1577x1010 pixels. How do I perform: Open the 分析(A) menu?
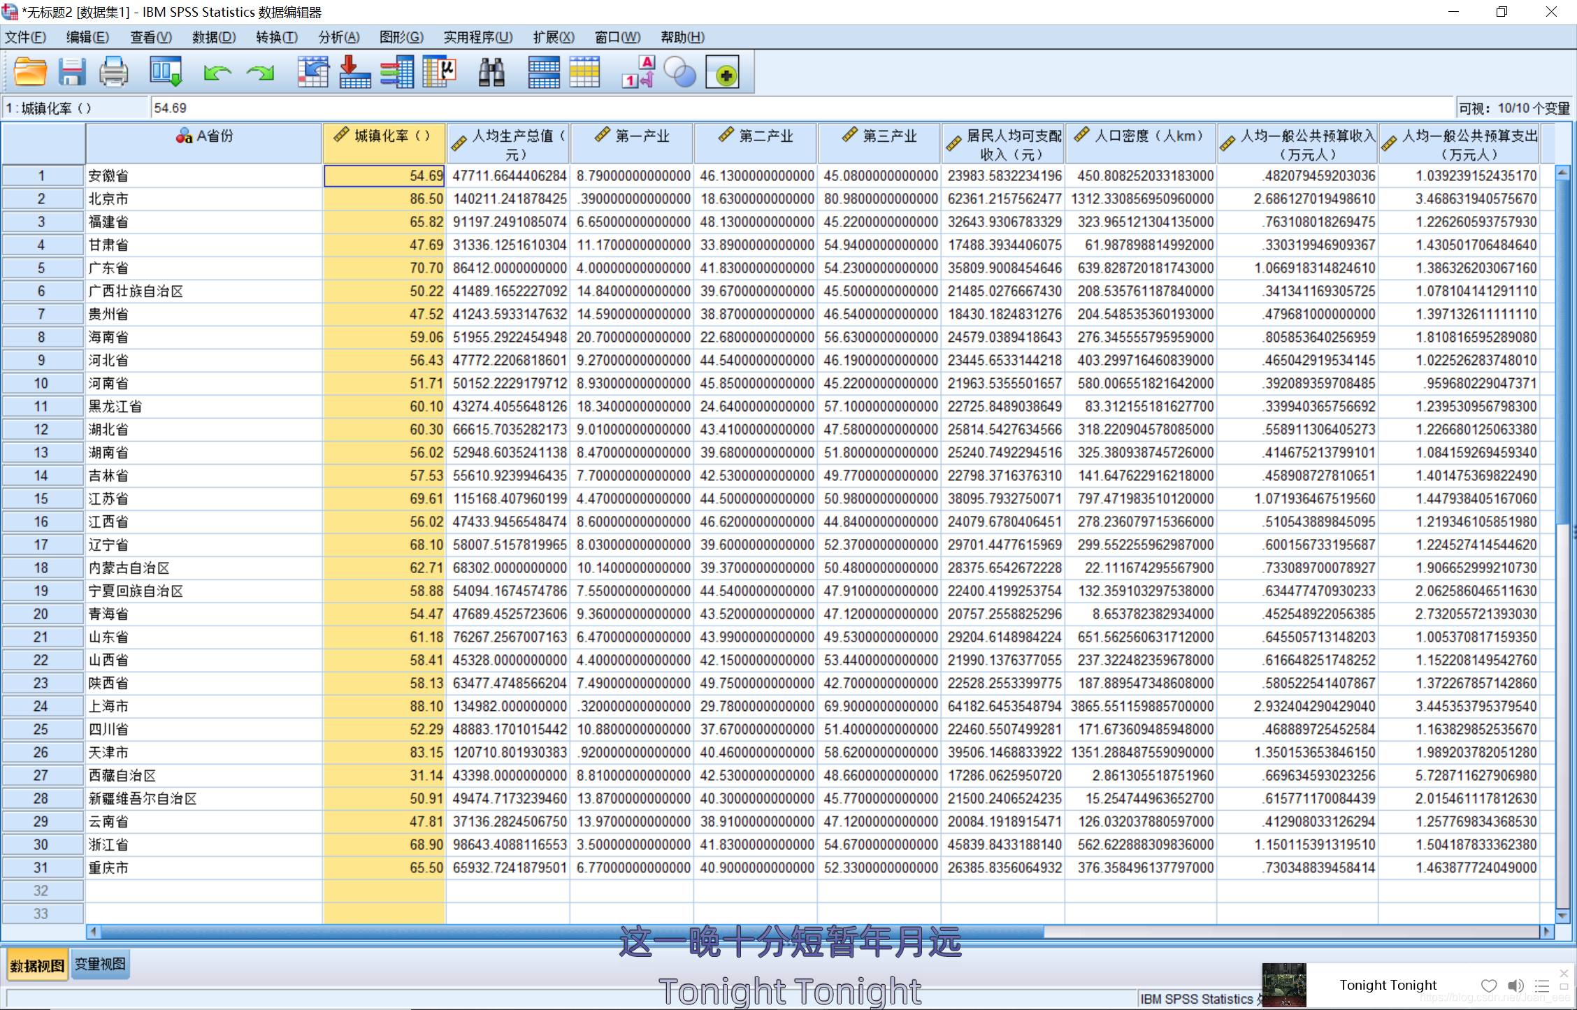339,37
